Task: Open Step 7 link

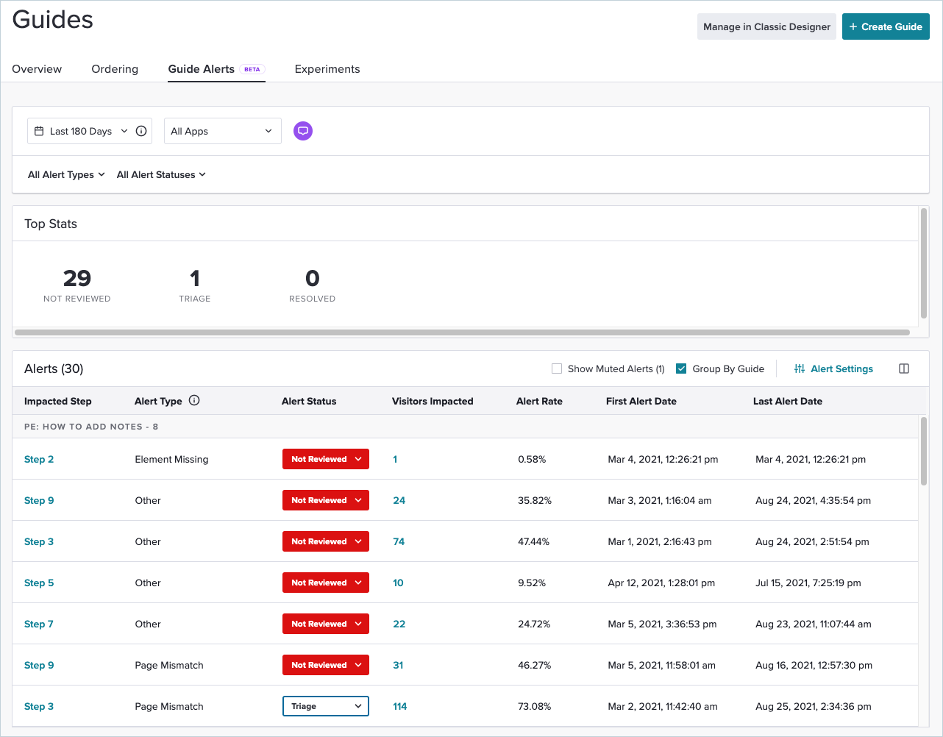Action: click(39, 624)
